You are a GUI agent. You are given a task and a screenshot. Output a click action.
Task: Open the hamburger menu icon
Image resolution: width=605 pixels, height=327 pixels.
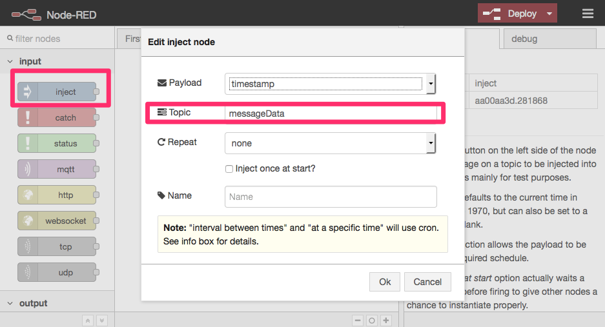click(x=588, y=14)
